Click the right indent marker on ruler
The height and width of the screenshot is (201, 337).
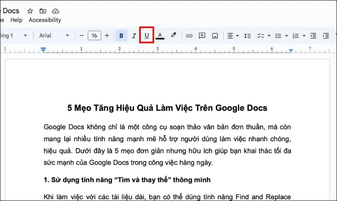(291, 51)
